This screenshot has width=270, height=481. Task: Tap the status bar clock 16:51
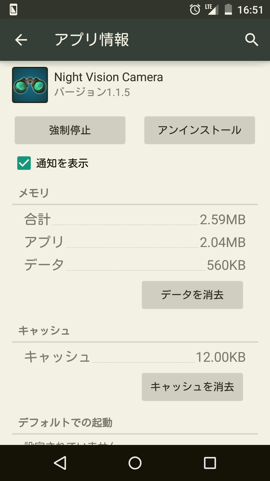tap(250, 10)
